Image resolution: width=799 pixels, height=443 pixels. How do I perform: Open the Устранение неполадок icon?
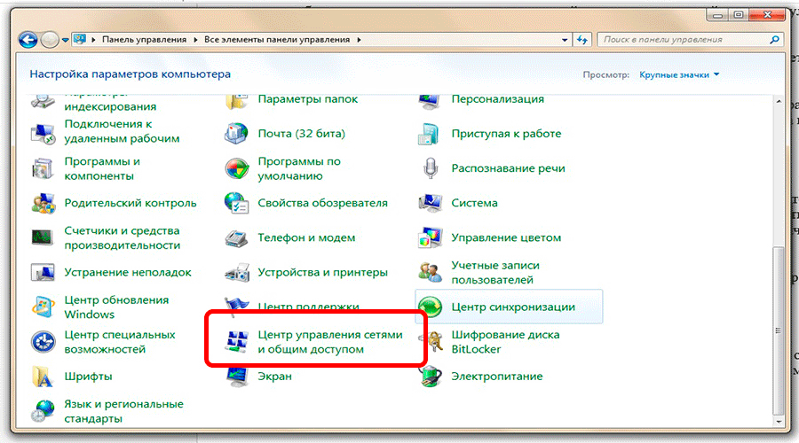coord(43,273)
